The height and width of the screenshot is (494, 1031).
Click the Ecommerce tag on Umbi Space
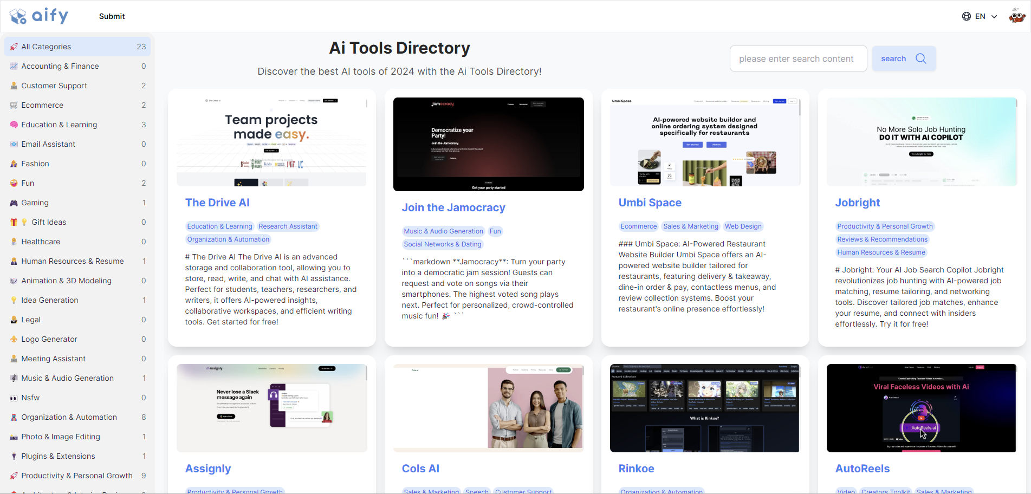[638, 226]
